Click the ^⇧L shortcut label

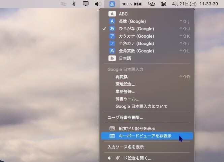tap(185, 51)
